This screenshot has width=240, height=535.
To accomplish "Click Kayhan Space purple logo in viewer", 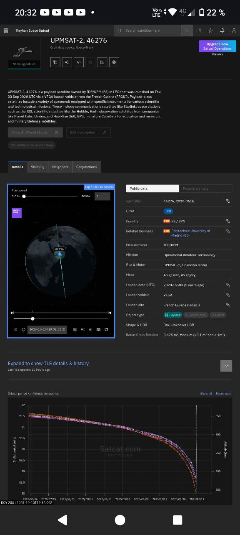I will pyautogui.click(x=16, y=213).
